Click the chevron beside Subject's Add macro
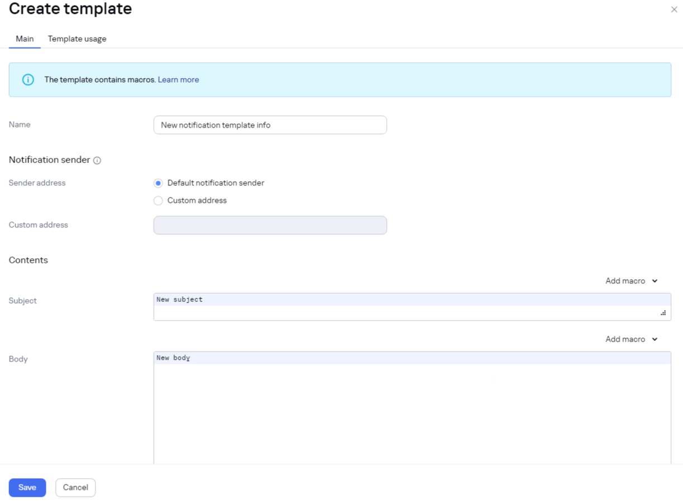 (x=655, y=281)
